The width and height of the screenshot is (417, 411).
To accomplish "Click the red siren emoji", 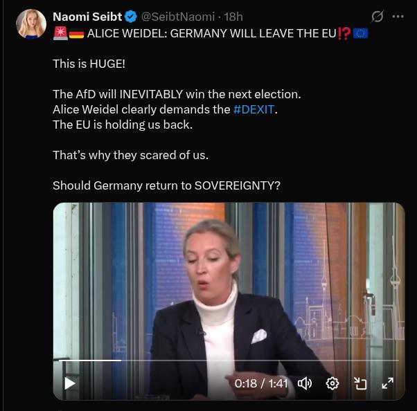I will [x=61, y=33].
